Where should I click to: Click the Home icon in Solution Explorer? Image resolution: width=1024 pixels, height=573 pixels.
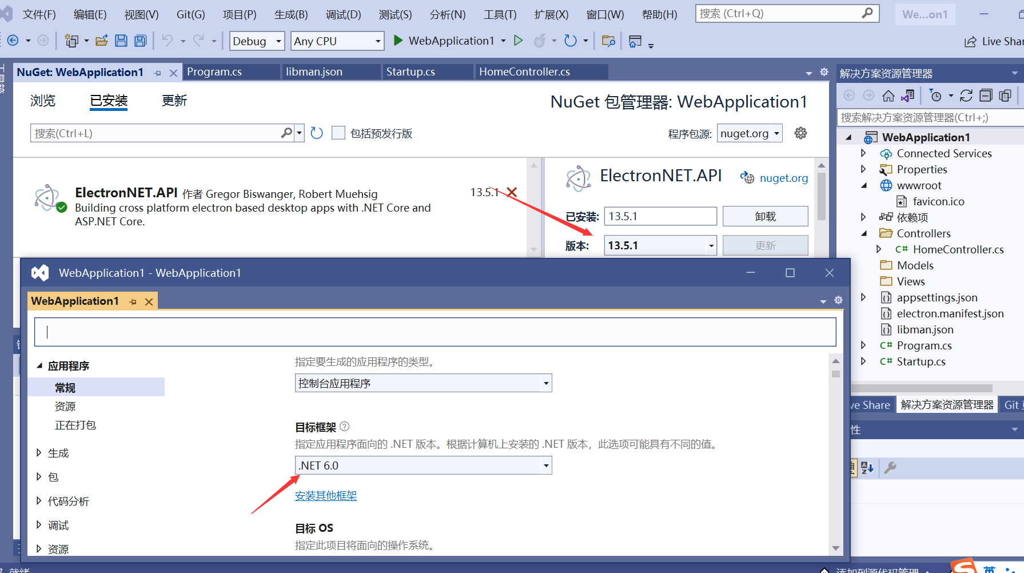click(888, 95)
